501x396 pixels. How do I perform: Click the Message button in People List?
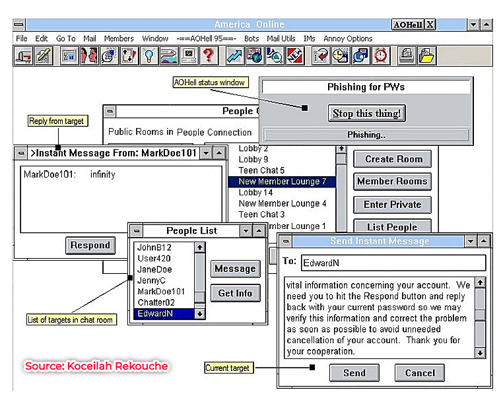pyautogui.click(x=235, y=269)
